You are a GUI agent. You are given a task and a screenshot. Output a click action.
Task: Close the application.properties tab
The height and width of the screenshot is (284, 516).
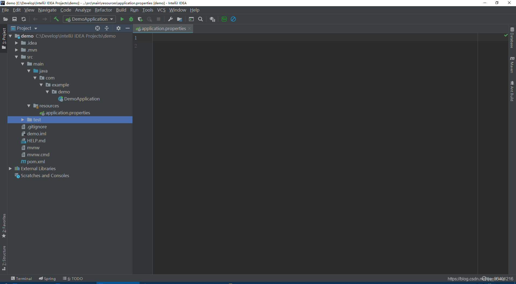click(x=189, y=28)
